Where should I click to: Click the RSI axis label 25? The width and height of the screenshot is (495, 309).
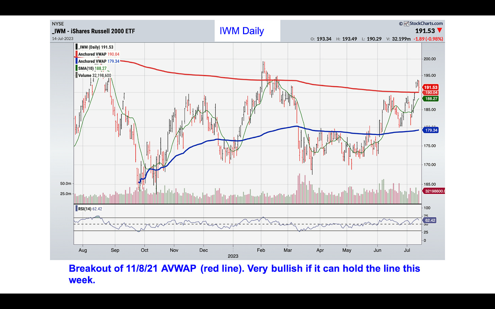click(426, 233)
